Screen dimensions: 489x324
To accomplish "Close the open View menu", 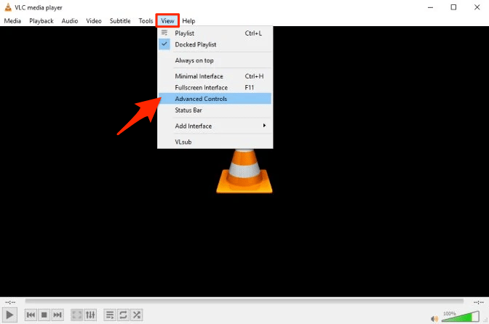I will 167,21.
